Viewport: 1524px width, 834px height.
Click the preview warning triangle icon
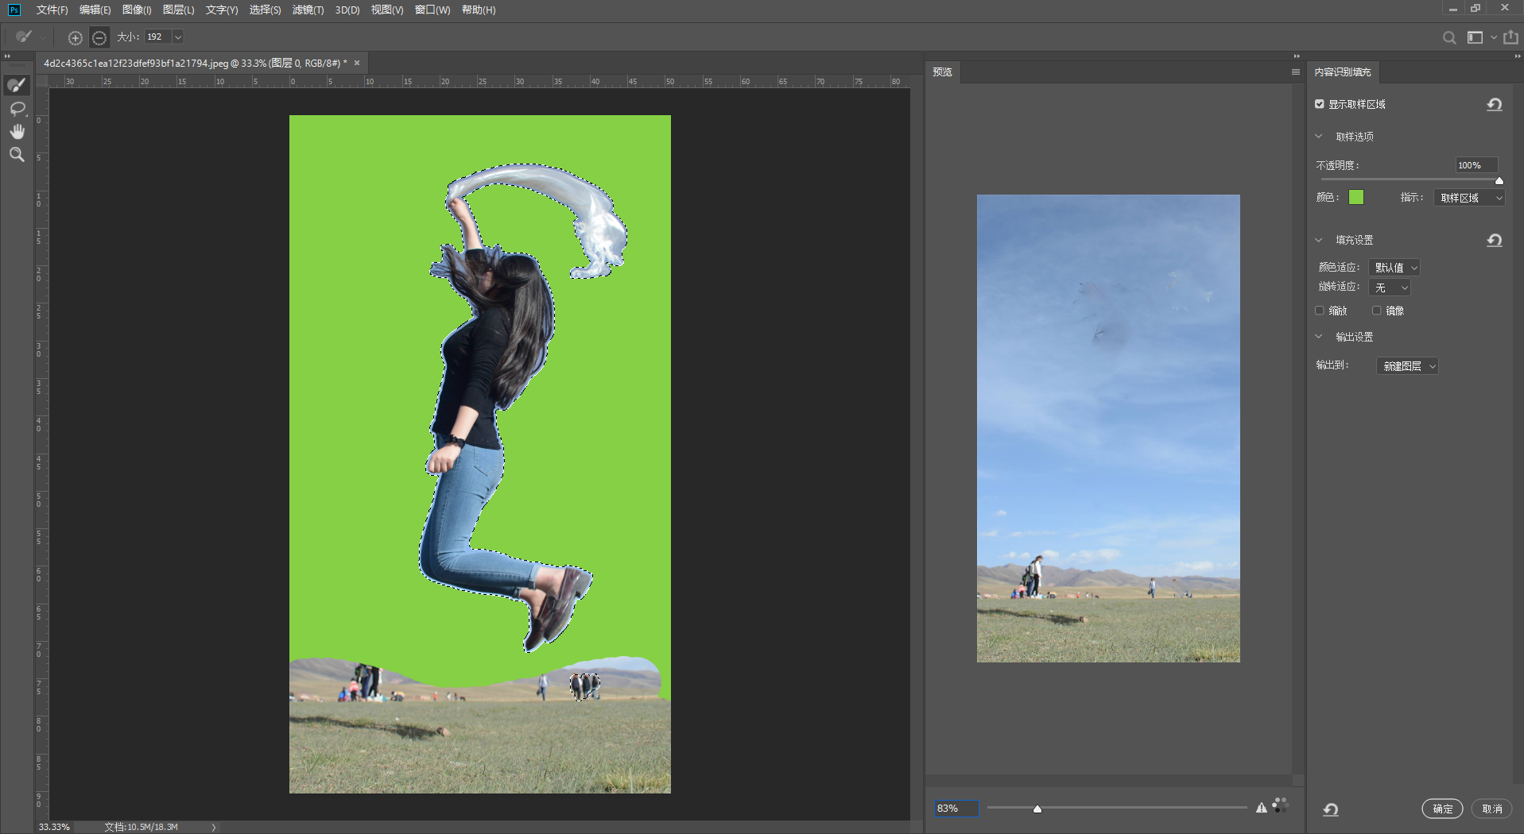click(x=1262, y=808)
